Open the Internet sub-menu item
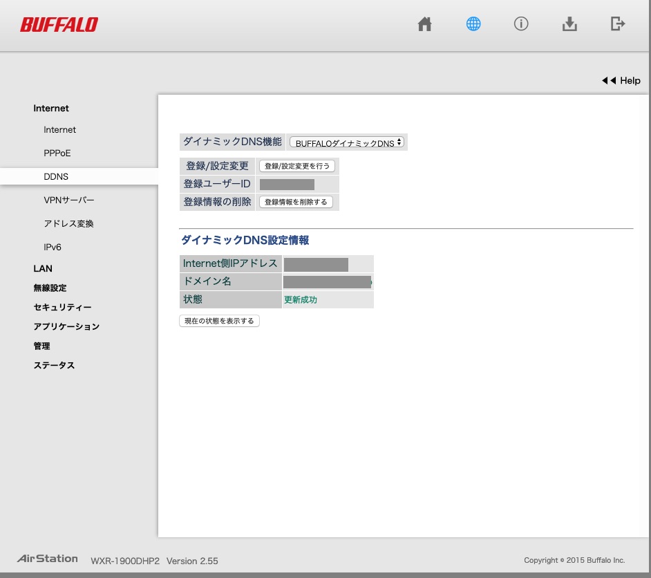This screenshot has height=578, width=651. tap(60, 130)
